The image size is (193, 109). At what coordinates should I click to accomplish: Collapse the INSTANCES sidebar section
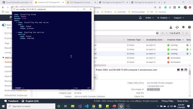pyautogui.click(x=3, y=58)
